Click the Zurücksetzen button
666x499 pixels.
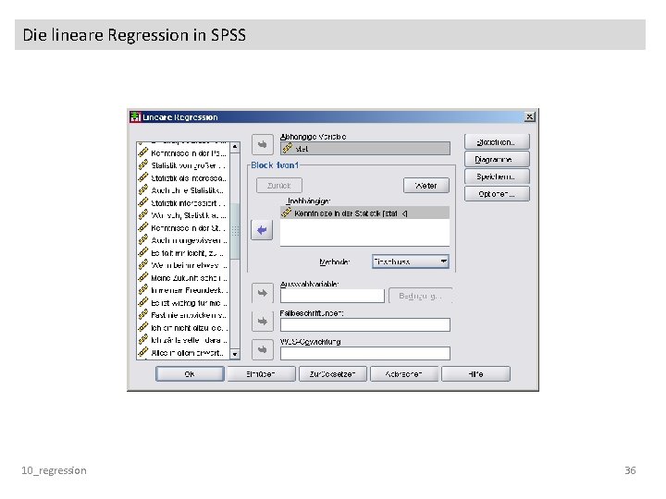pos(333,374)
